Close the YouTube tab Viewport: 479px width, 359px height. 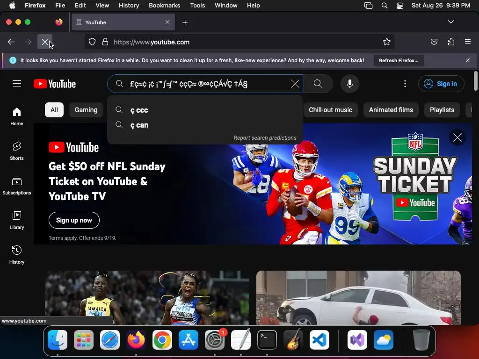click(167, 22)
